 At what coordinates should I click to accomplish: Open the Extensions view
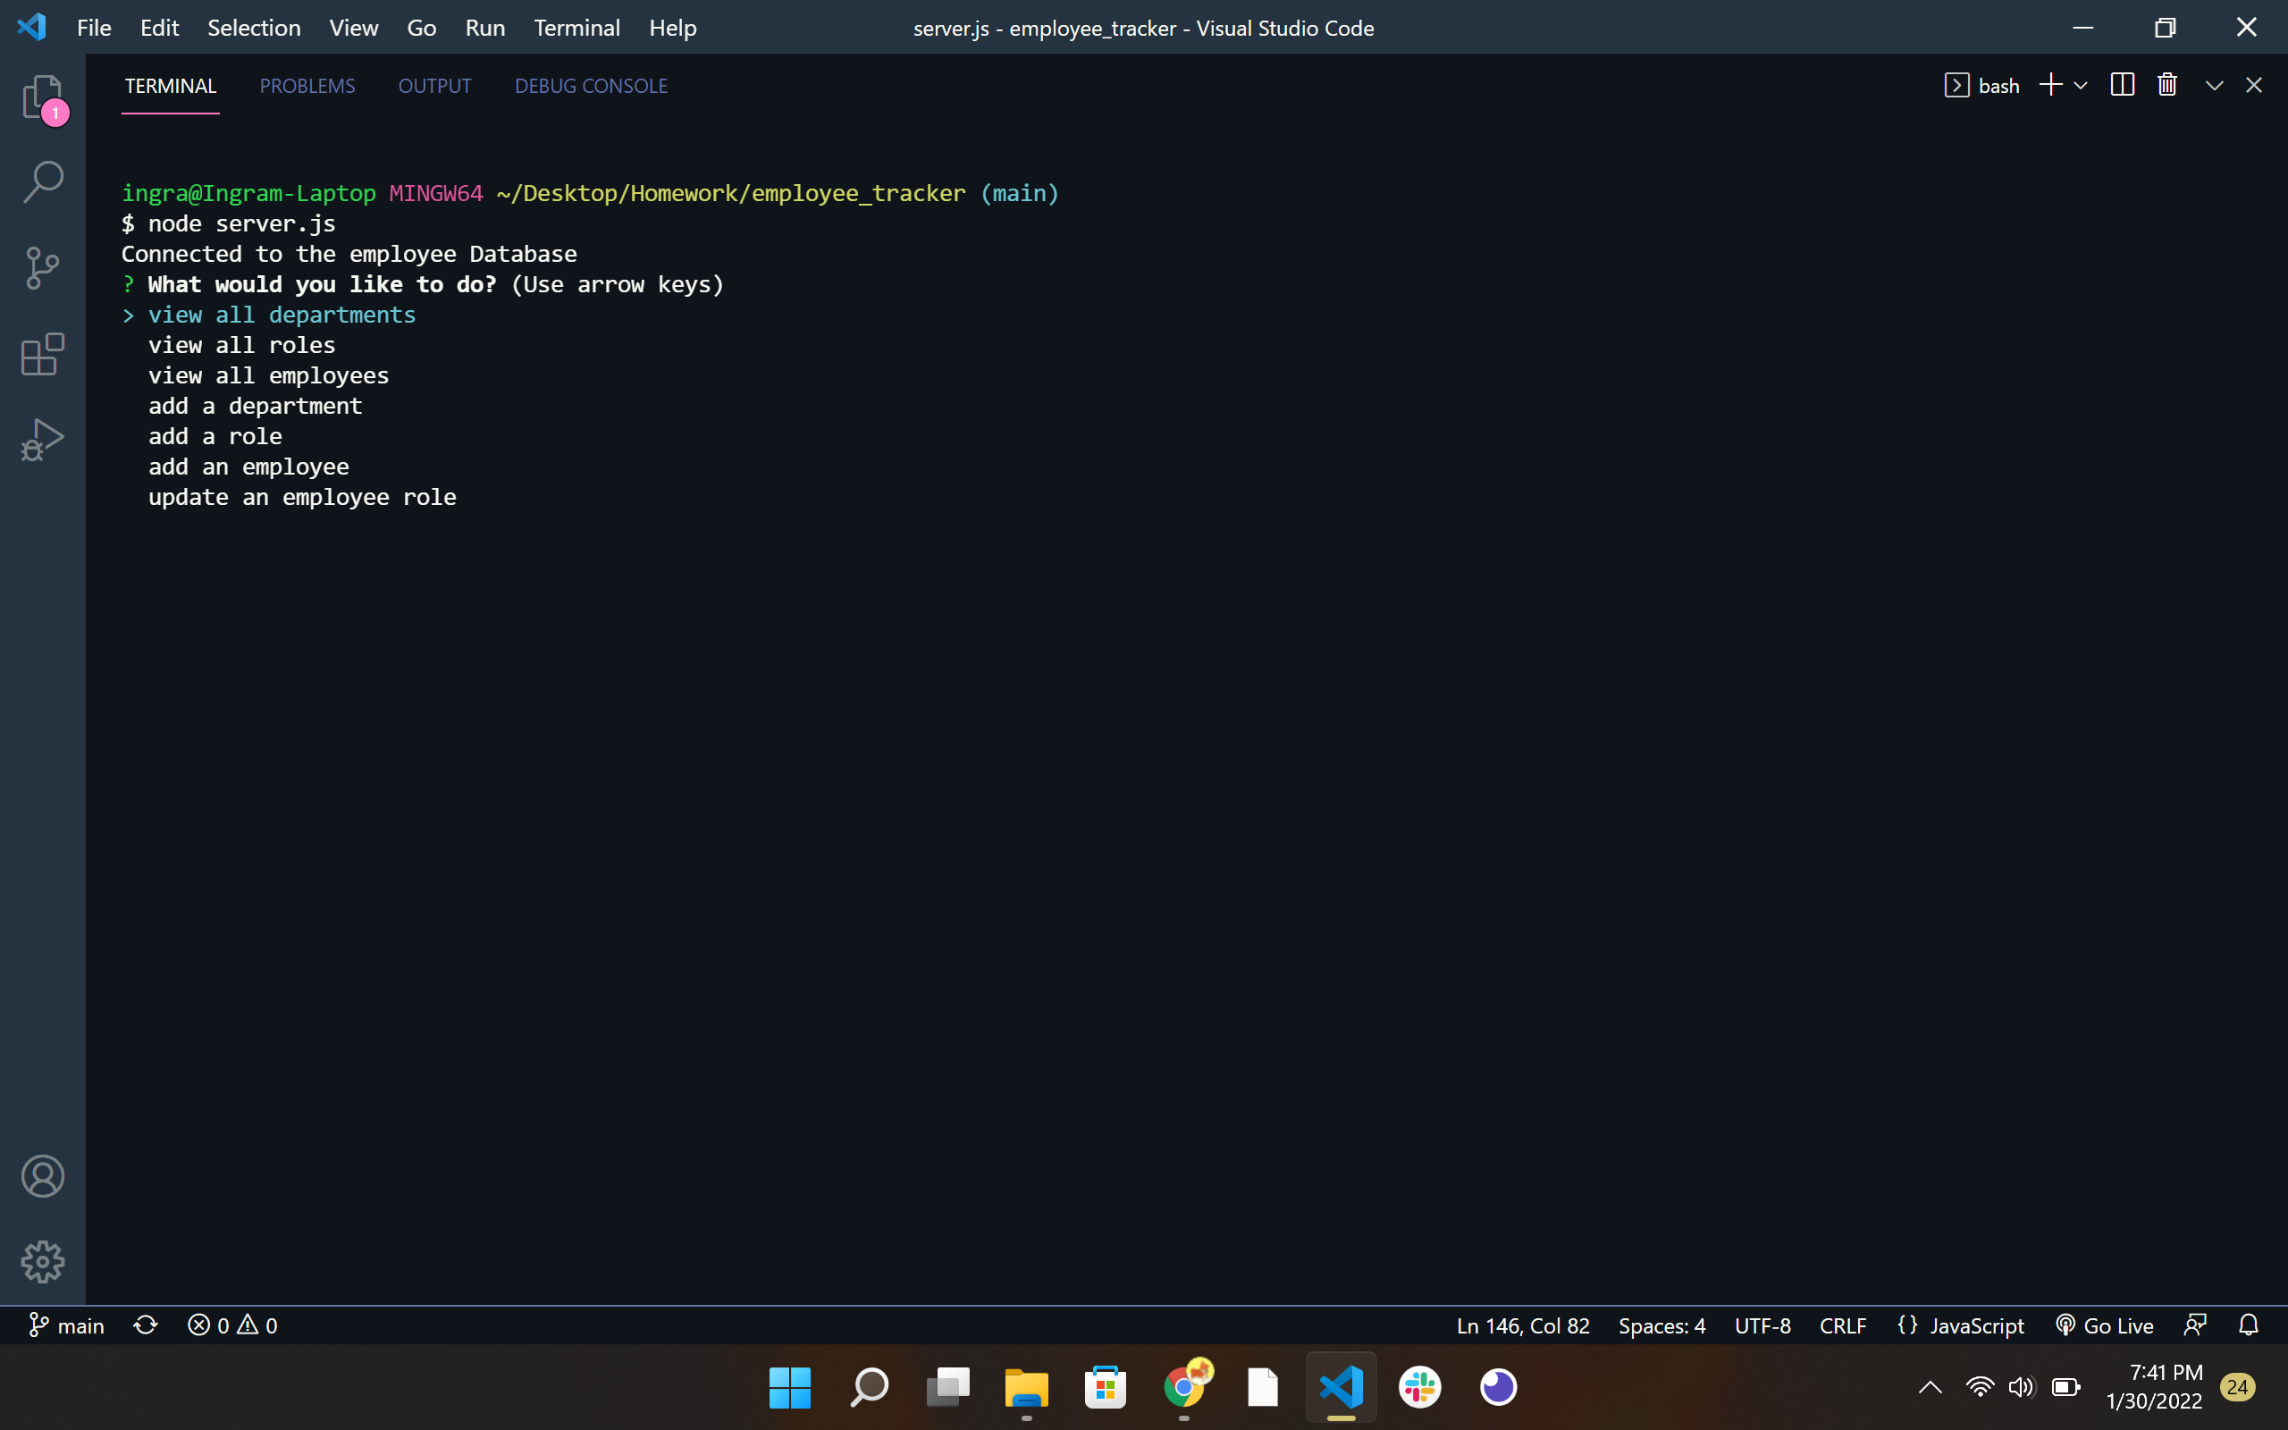(x=43, y=355)
